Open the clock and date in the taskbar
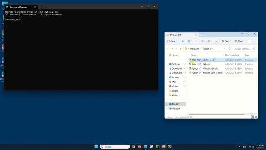 click(x=260, y=147)
